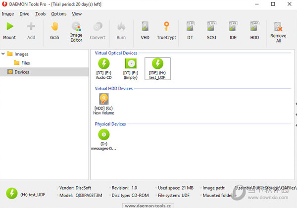Click the Disc type CD-ROM text
Viewport: 297px width, 208px height.
[x=130, y=195]
